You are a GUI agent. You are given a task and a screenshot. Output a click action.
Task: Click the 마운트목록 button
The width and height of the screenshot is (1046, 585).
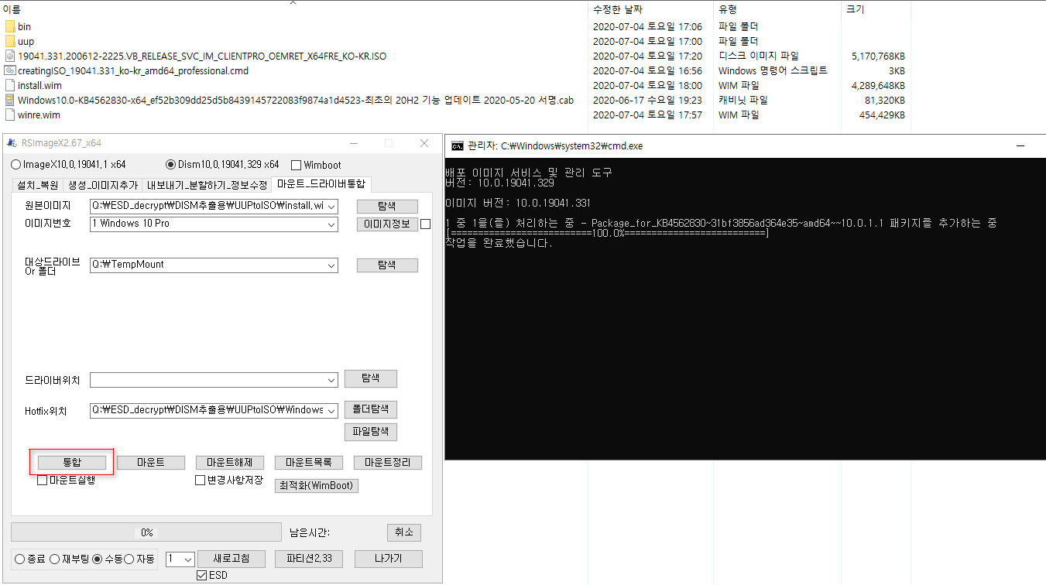point(309,462)
